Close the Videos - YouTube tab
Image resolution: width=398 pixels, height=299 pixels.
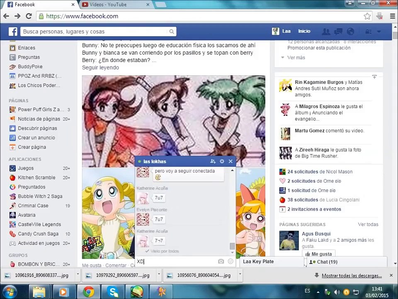[148, 5]
